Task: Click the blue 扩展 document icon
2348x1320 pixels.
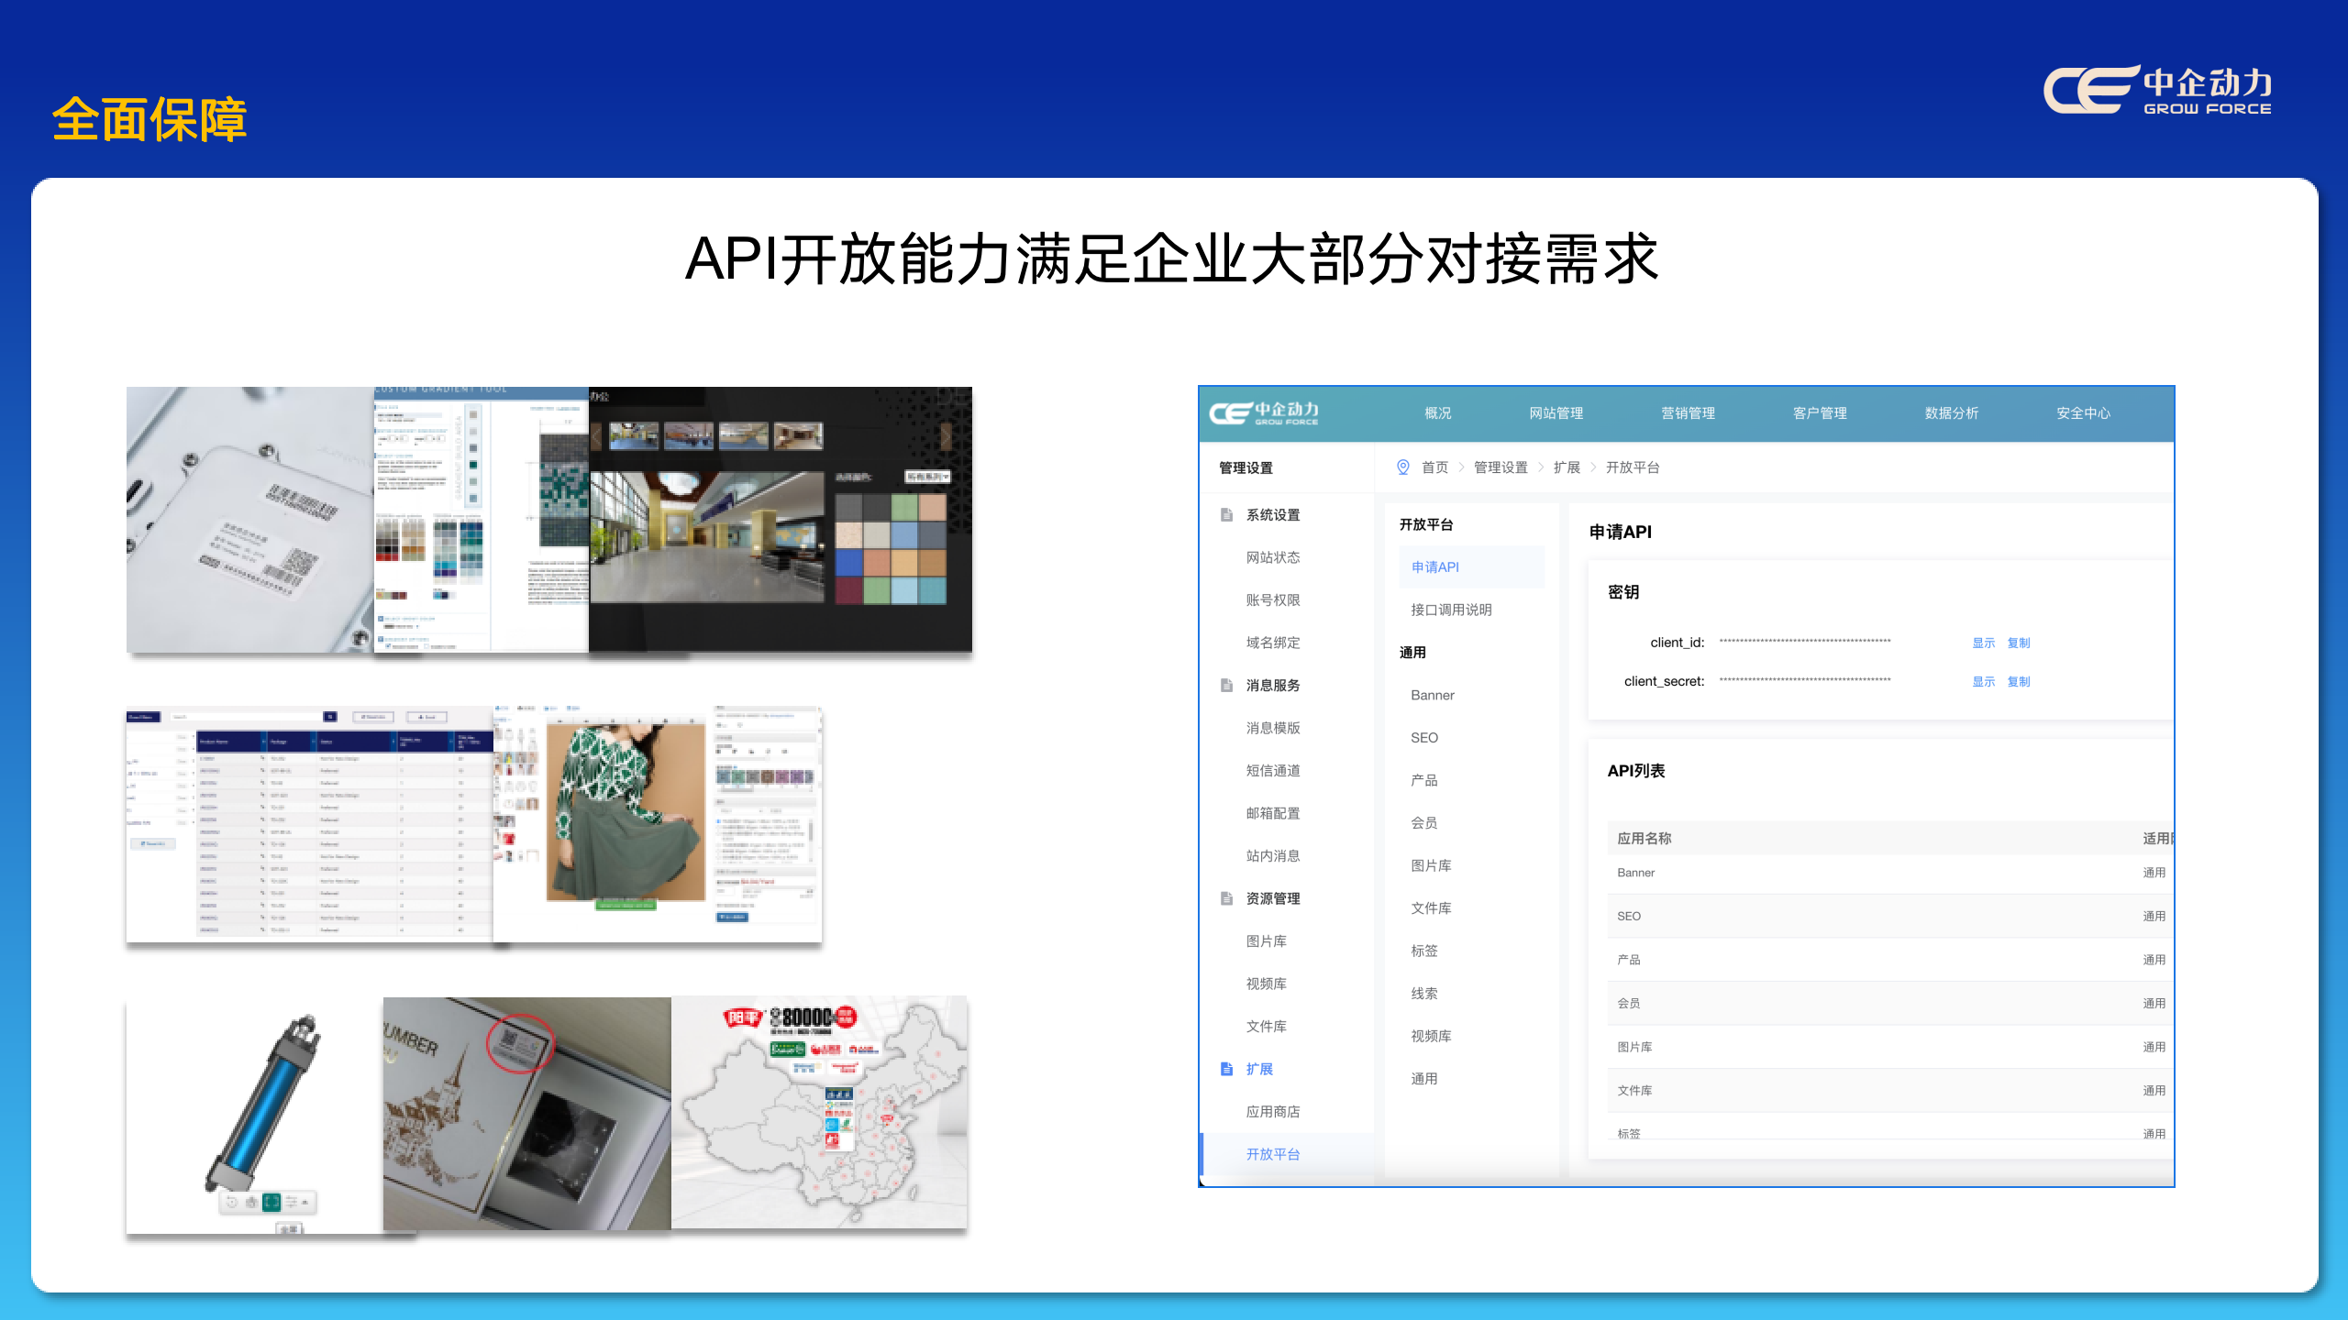Action: (1226, 1069)
